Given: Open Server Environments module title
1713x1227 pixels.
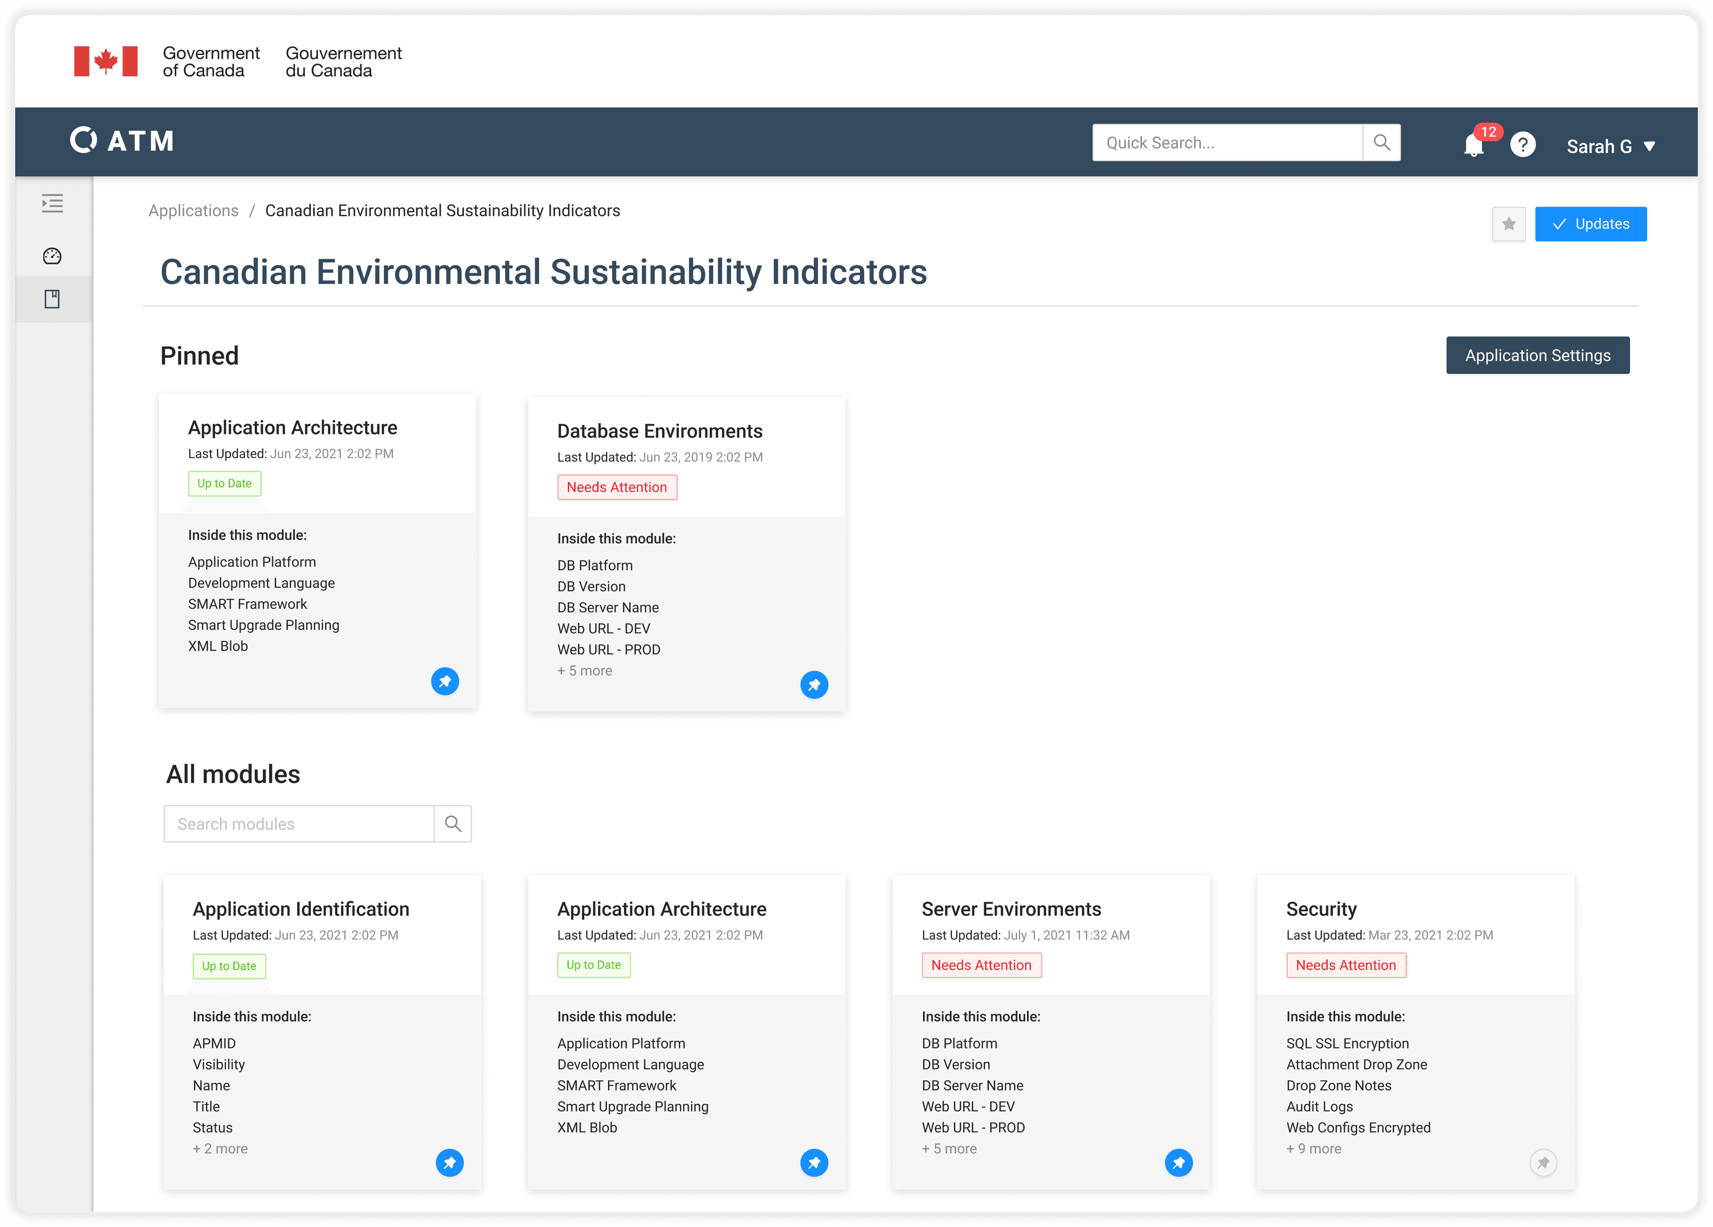Looking at the screenshot, I should 1011,909.
